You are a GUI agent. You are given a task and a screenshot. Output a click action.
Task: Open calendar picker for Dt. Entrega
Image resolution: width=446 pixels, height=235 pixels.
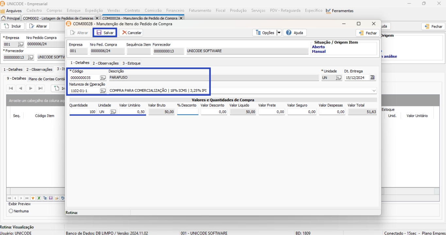tap(372, 78)
